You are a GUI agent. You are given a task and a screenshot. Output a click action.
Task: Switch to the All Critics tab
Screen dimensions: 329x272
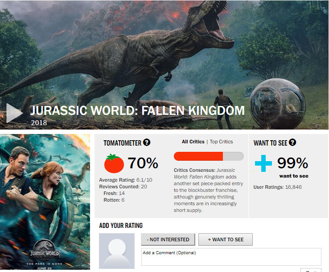(193, 142)
